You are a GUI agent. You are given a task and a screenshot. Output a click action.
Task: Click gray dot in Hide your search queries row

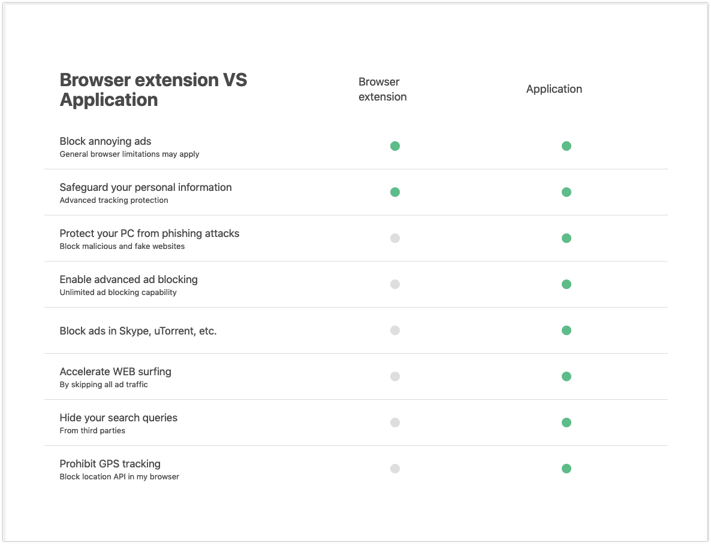pyautogui.click(x=394, y=423)
